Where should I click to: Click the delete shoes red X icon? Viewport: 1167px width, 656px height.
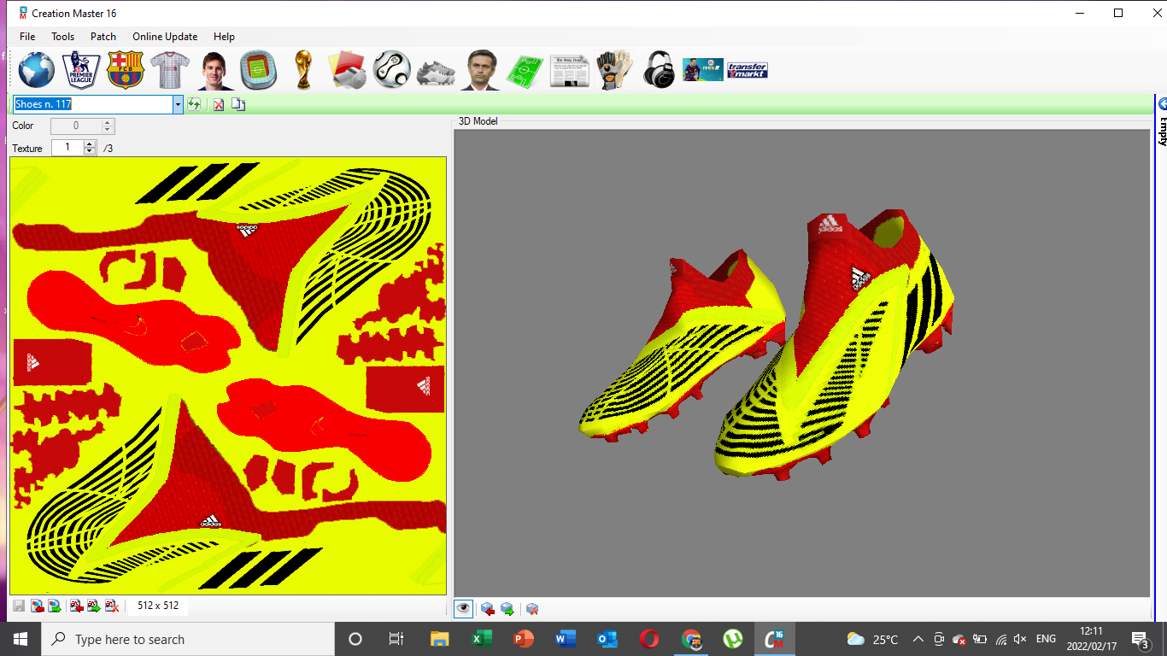point(219,104)
